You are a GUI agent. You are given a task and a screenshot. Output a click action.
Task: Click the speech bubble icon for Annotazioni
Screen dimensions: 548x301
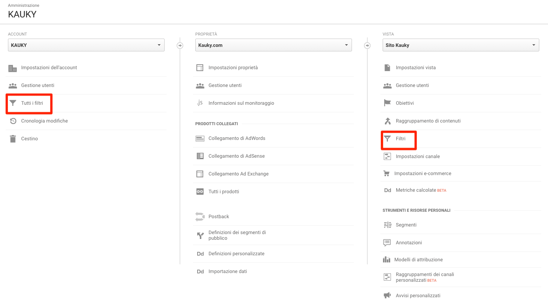(387, 243)
